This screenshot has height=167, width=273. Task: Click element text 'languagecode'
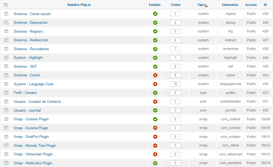pyautogui.click(x=230, y=84)
